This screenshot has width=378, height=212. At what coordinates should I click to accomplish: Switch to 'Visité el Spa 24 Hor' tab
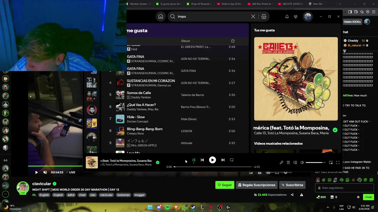[x=229, y=4]
